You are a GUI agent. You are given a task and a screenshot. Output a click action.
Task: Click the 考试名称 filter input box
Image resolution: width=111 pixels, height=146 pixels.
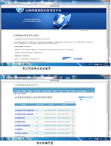(26, 107)
